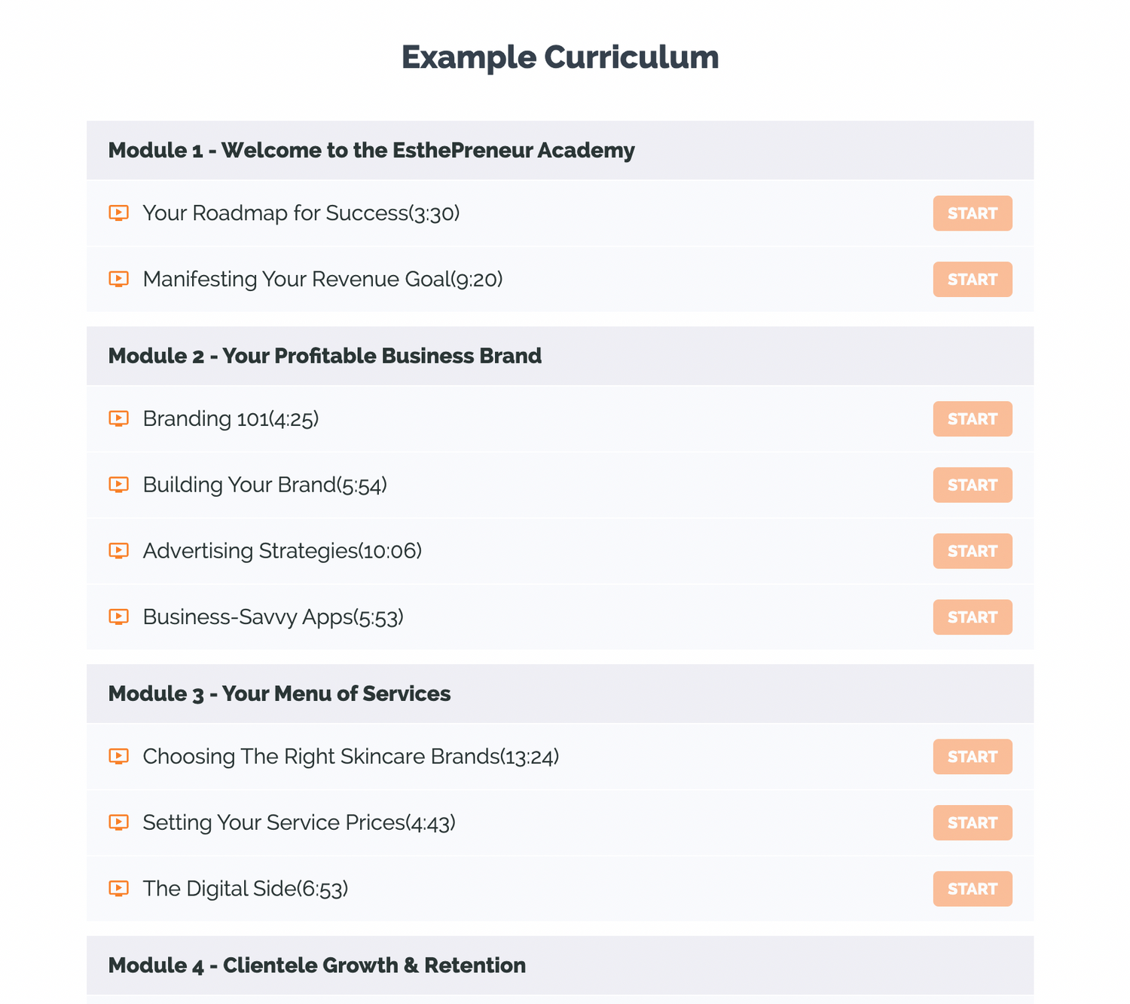The height and width of the screenshot is (1004, 1130).
Task: Click video icon next to Building Your Brand
Action: pos(118,485)
